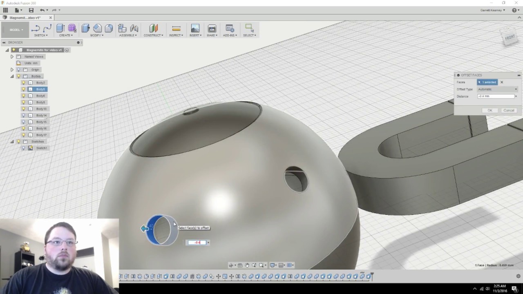
Task: Click the Pan hand icon
Action: pyautogui.click(x=247, y=265)
